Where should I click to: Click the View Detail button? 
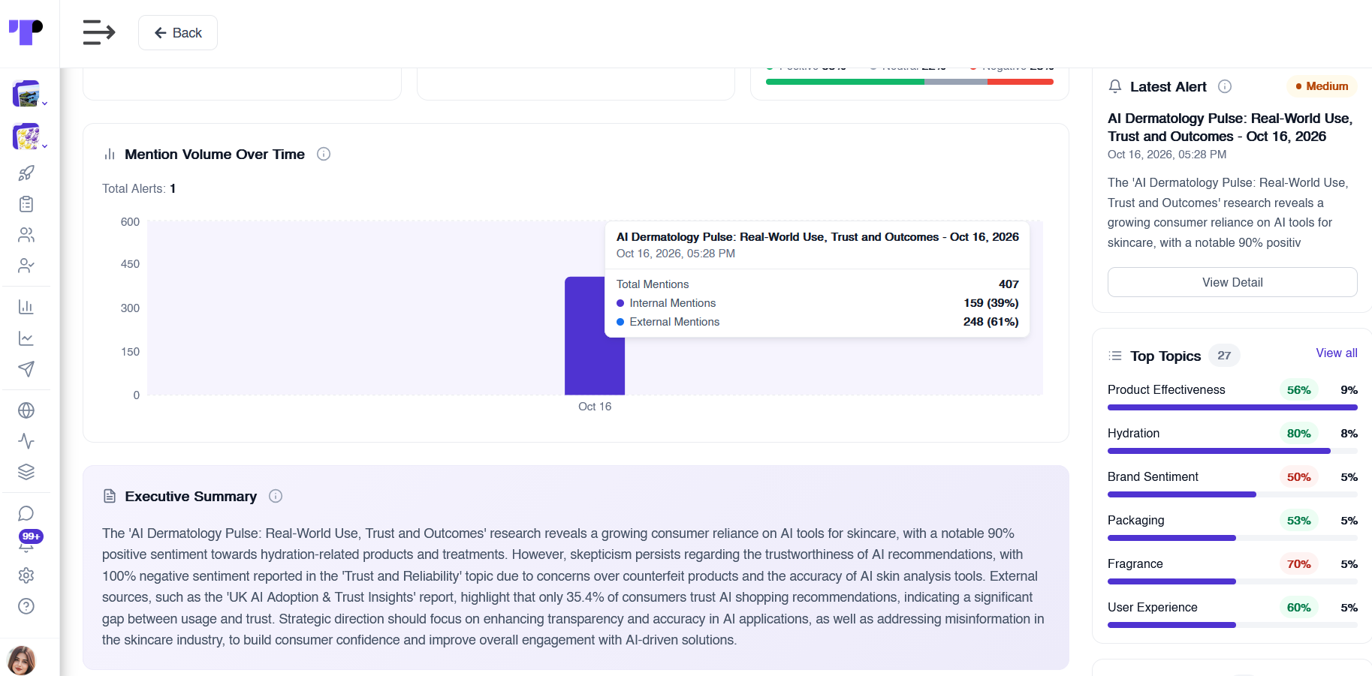[x=1232, y=282]
